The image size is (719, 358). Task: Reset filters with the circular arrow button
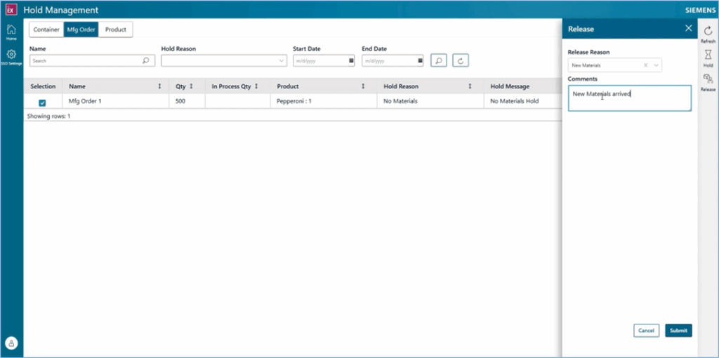tap(461, 61)
